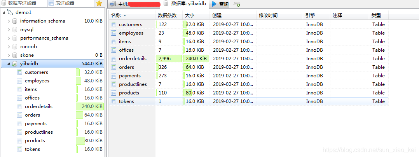Click table icon beside products in tree
419x157 pixels.
tap(19, 140)
